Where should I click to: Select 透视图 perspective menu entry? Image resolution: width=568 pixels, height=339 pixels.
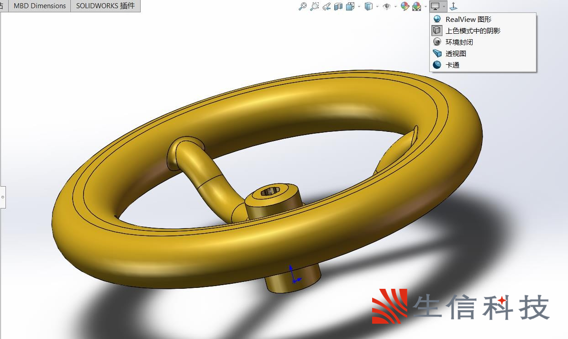pyautogui.click(x=456, y=53)
